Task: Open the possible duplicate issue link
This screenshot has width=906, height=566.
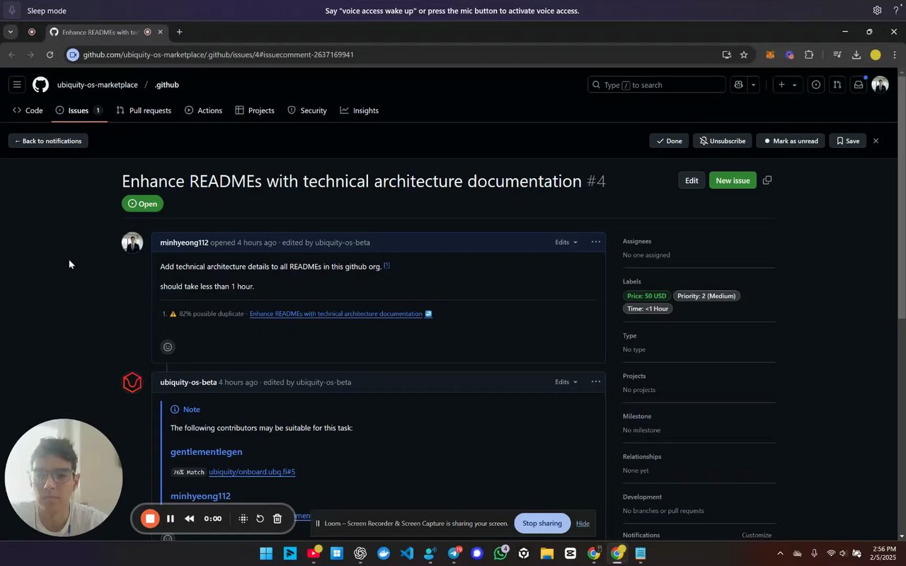Action: tap(336, 313)
